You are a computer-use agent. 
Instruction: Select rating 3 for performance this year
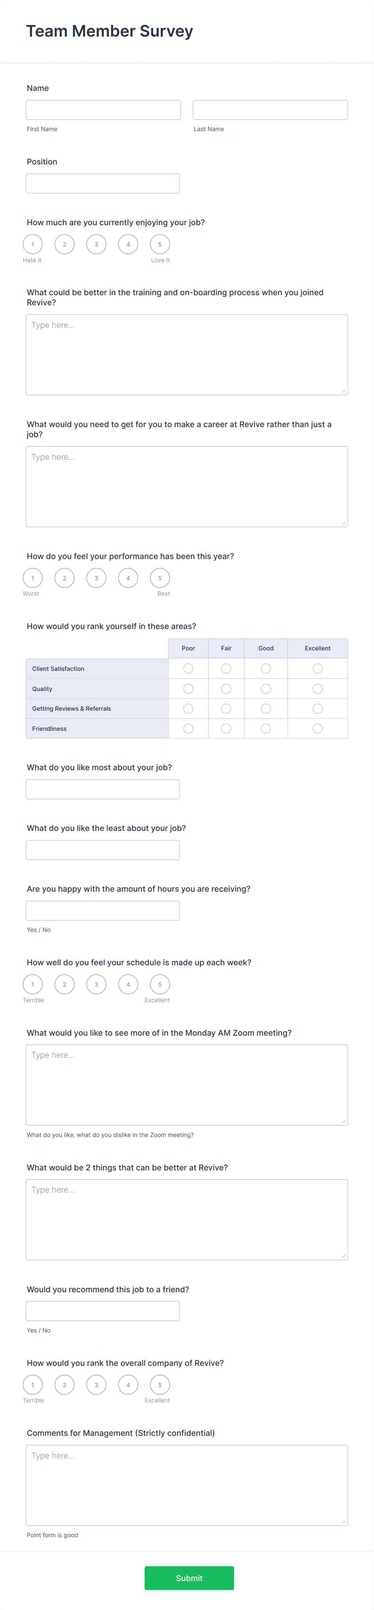96,578
